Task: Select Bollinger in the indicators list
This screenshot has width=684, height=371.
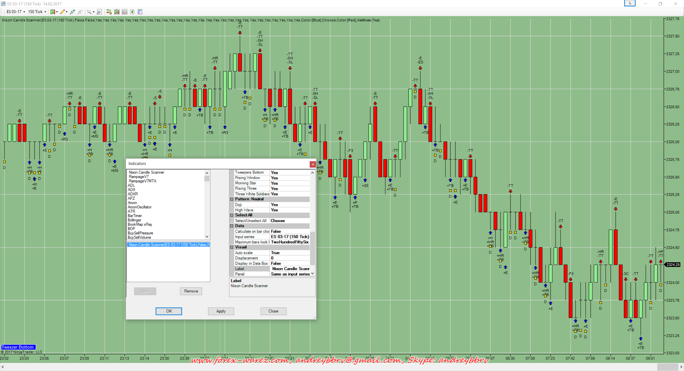Action: coord(134,220)
